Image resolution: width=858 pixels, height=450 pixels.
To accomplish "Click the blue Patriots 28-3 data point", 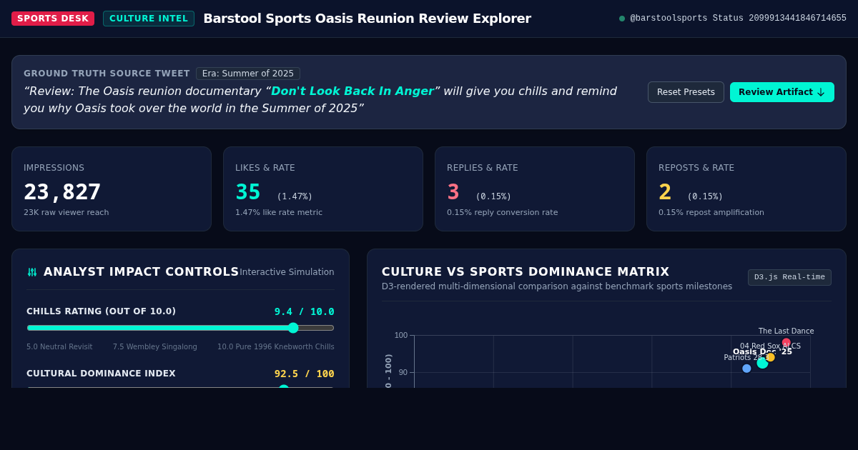I will point(746,369).
